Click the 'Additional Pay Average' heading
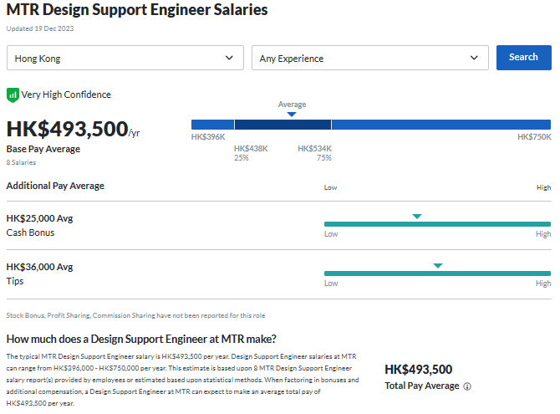This screenshot has height=414, width=560. (x=55, y=186)
